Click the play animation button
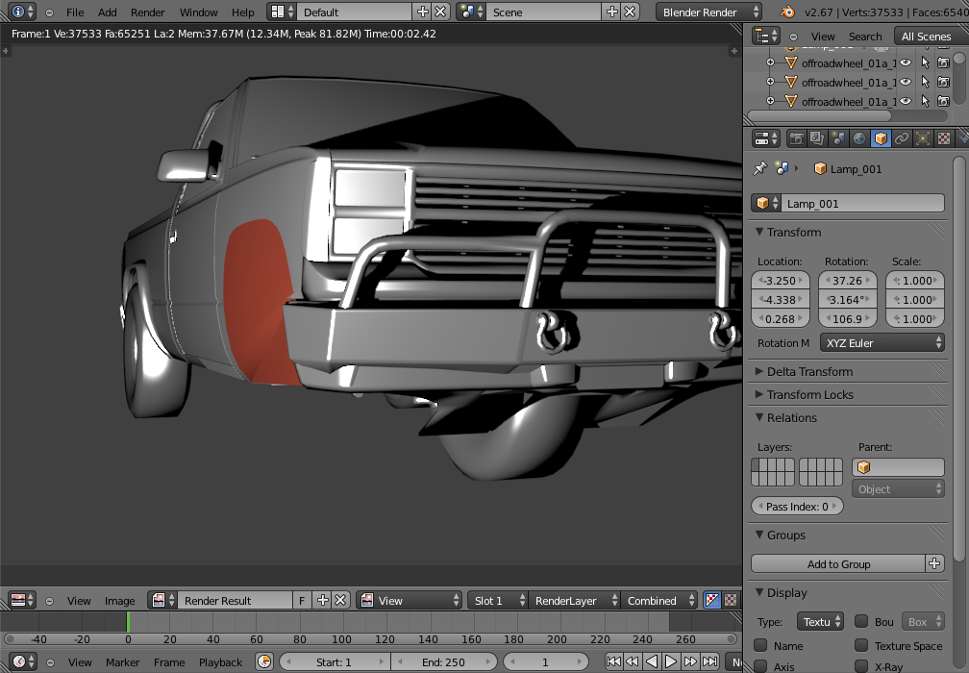Viewport: 969px width, 673px height. (671, 661)
